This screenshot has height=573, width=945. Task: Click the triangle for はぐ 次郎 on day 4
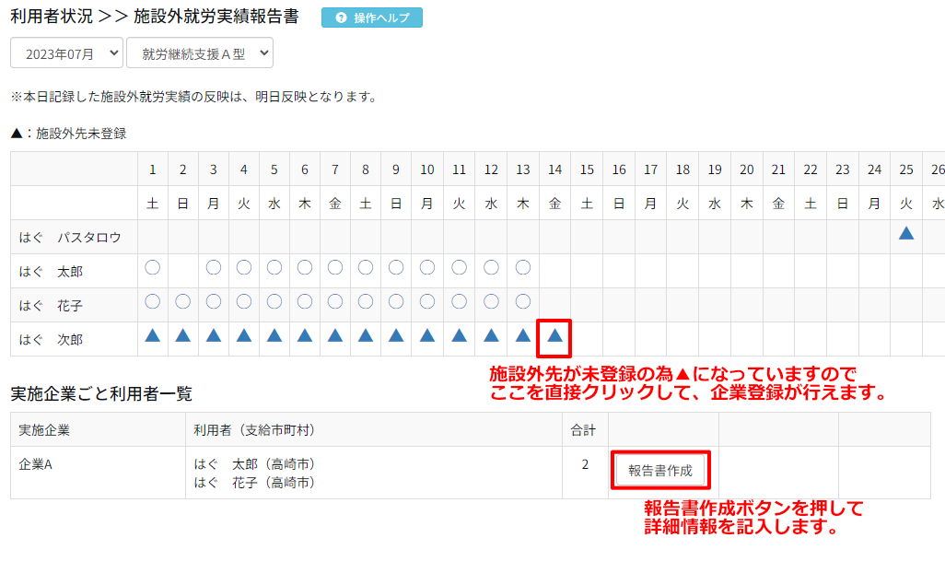pos(244,336)
